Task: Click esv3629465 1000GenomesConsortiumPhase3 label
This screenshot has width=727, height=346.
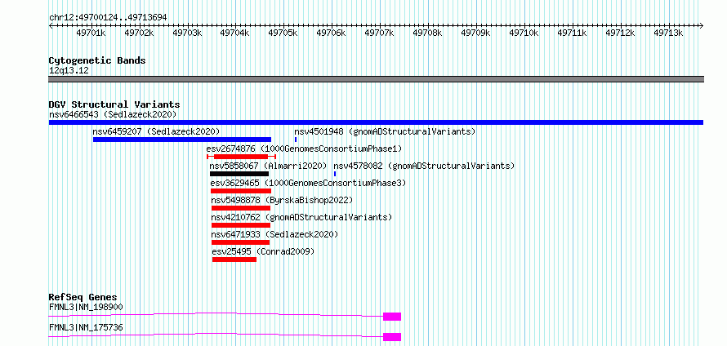Action: [x=308, y=183]
